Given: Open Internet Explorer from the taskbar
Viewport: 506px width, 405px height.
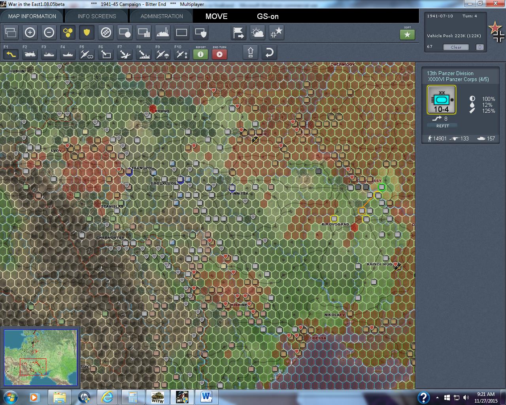Looking at the screenshot, I should point(107,397).
